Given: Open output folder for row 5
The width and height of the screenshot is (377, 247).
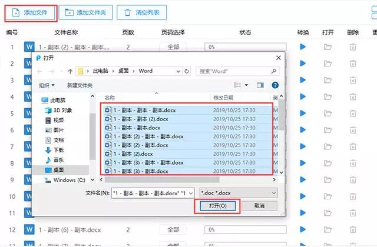Looking at the screenshot, I should [x=328, y=114].
